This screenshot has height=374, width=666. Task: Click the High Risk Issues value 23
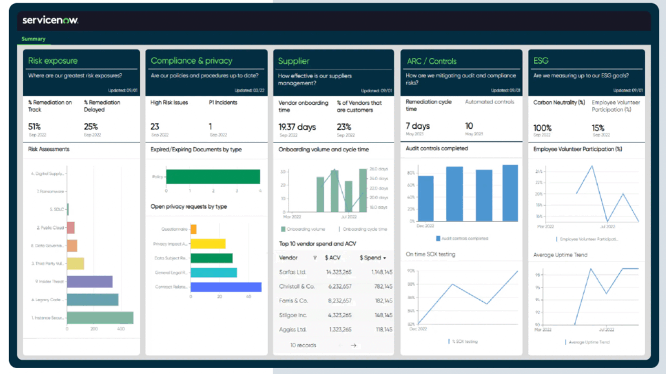[x=155, y=126]
